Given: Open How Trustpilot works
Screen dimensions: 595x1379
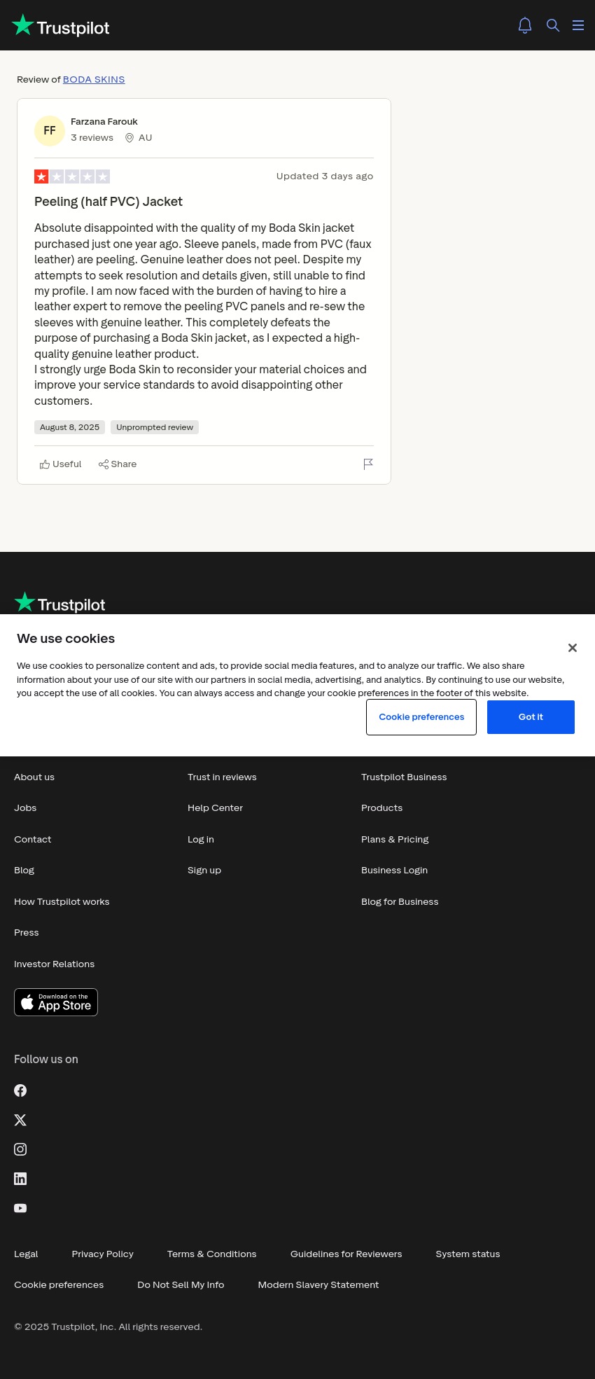Looking at the screenshot, I should pos(62,902).
